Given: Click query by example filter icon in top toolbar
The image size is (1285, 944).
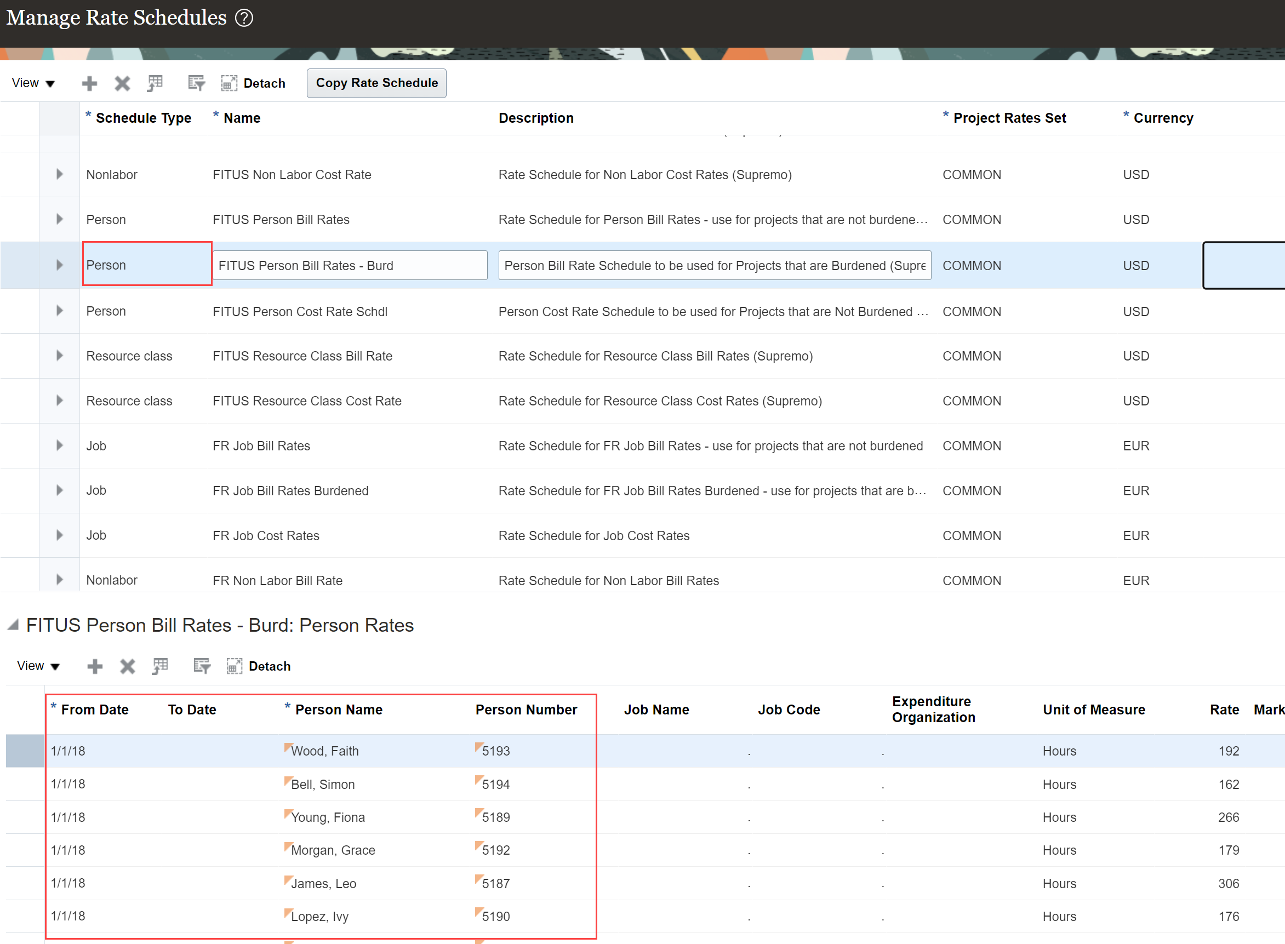Looking at the screenshot, I should click(197, 83).
